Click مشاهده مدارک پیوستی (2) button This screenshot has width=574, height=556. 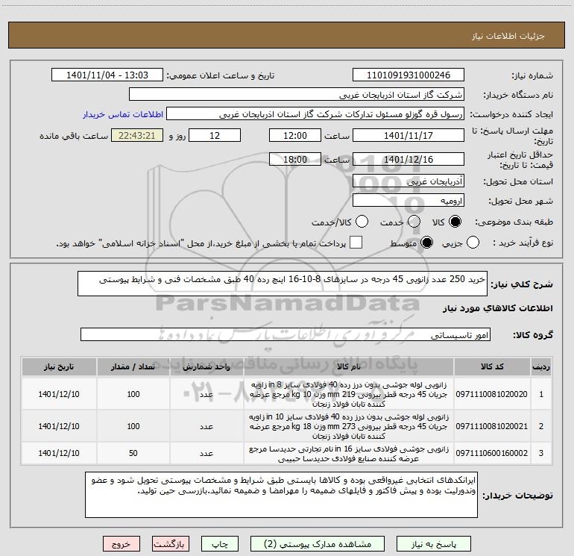pyautogui.click(x=318, y=544)
